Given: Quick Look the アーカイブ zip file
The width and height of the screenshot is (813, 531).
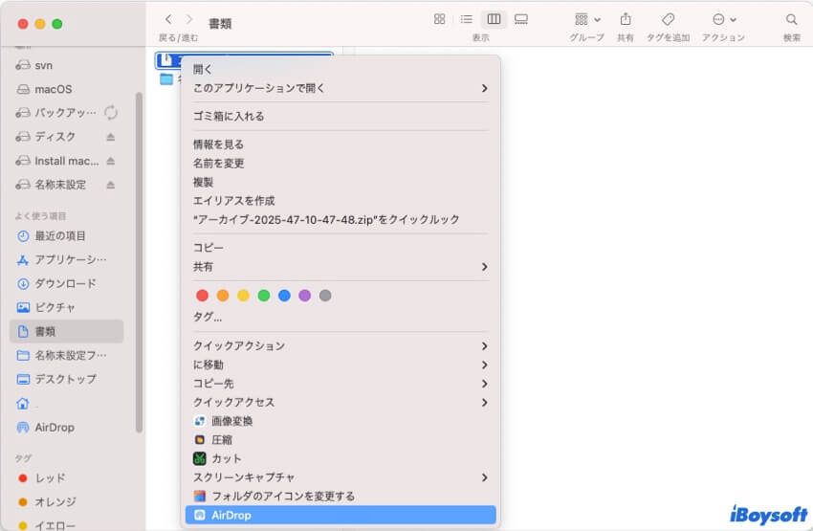Looking at the screenshot, I should point(341,219).
